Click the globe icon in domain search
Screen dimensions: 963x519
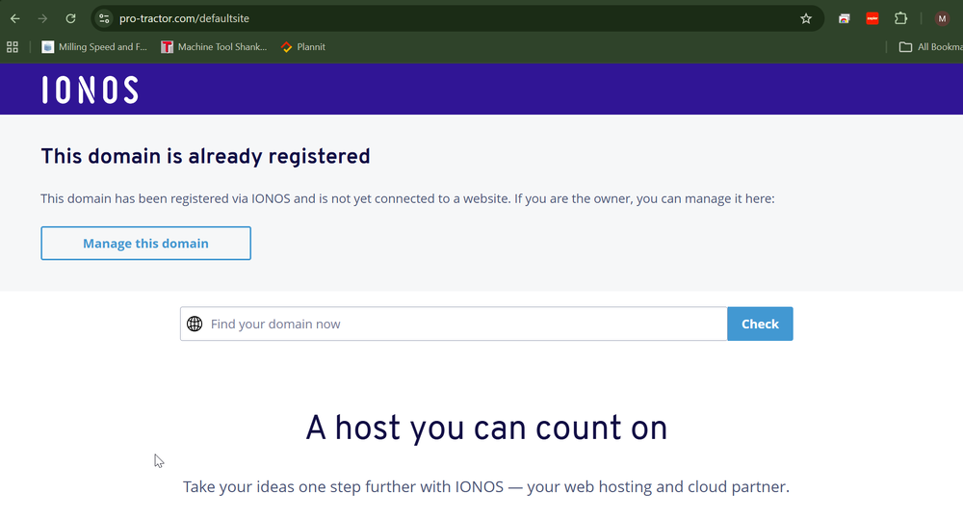[195, 324]
